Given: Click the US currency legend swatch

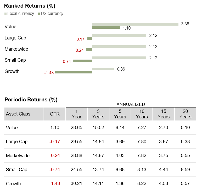Looking at the screenshot, I should pos(39,14).
